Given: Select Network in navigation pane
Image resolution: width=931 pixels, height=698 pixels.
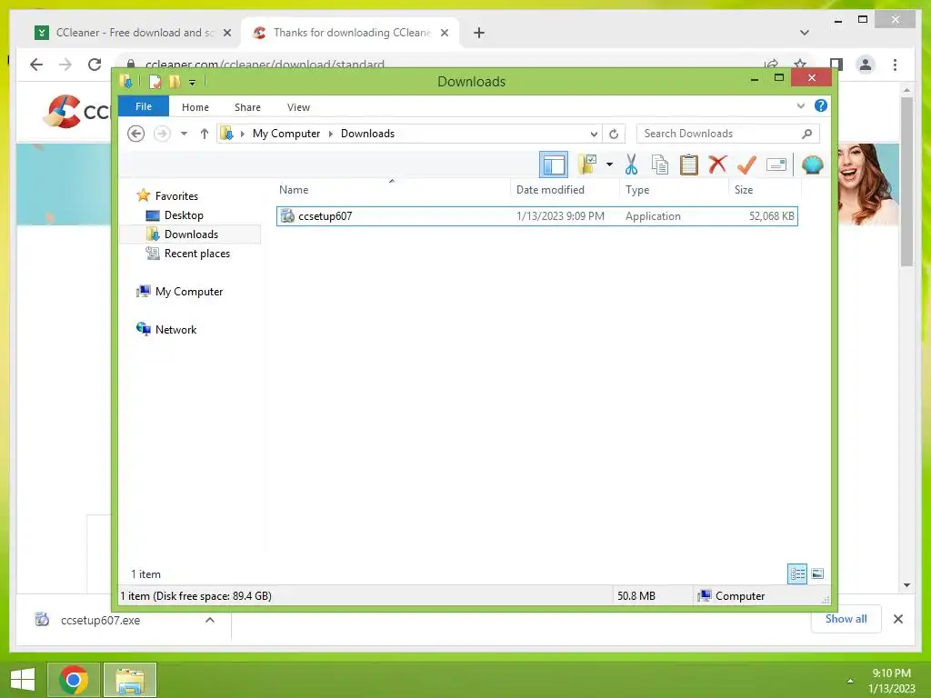Looking at the screenshot, I should point(175,329).
